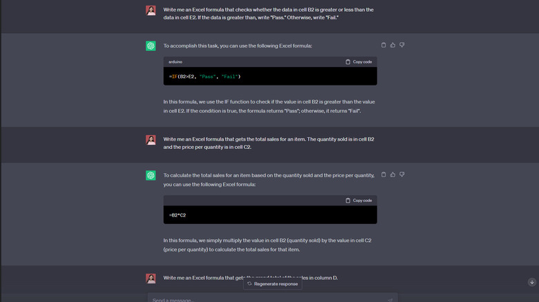Dislike the total sales formula response
539x302 pixels.
(401, 175)
